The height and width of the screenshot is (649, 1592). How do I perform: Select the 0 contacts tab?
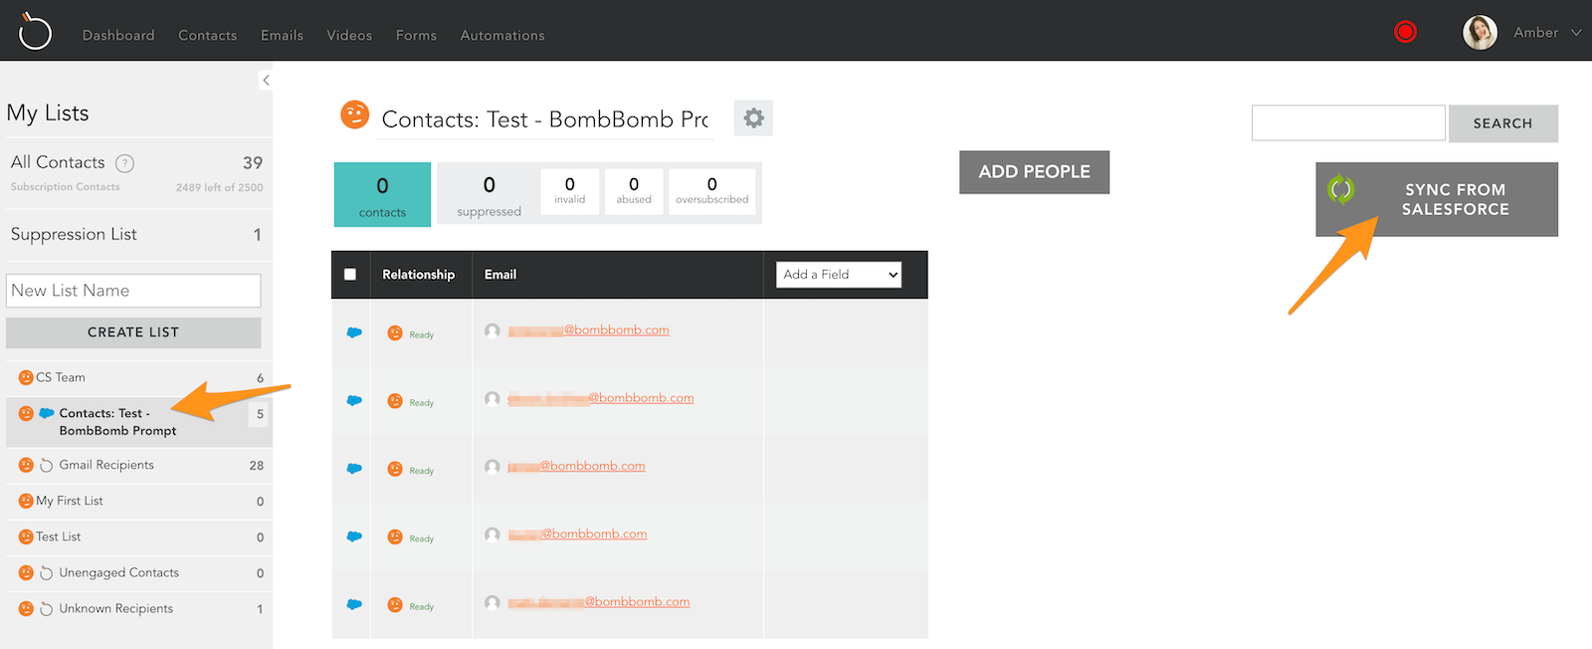(382, 194)
